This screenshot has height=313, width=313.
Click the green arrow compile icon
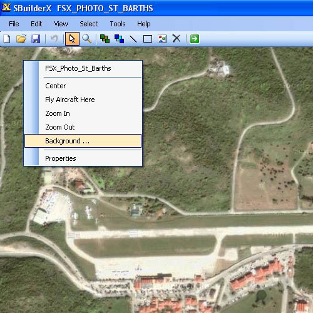coord(195,39)
